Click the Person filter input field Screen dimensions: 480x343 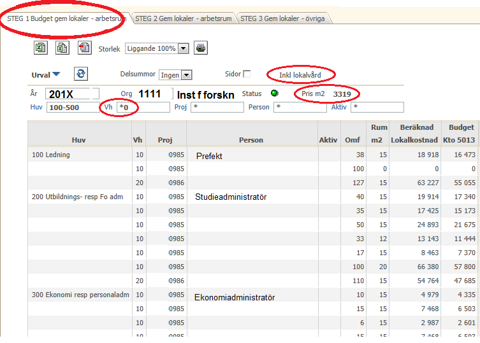coord(300,108)
